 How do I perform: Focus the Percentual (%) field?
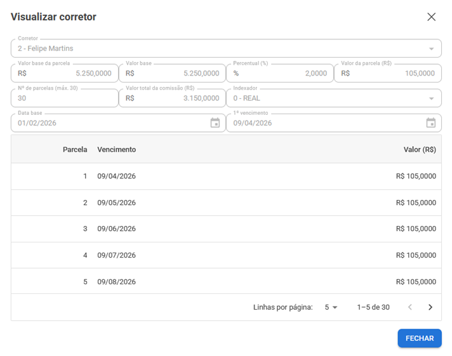coord(280,73)
